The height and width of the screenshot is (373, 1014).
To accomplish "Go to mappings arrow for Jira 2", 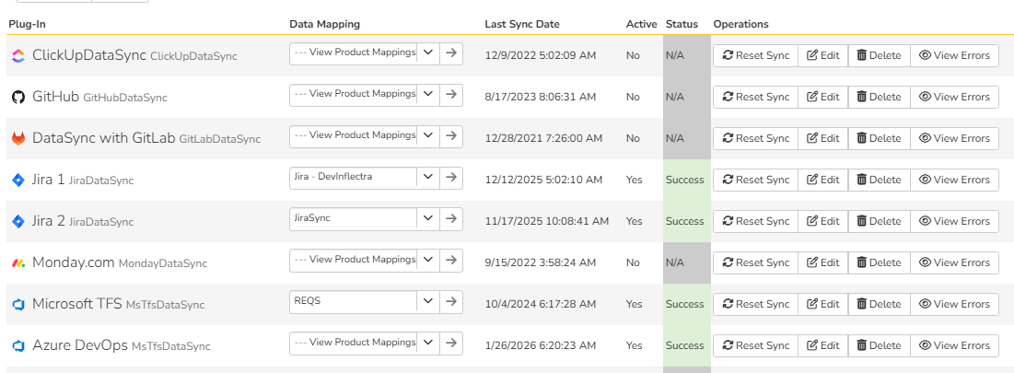I will [x=450, y=221].
